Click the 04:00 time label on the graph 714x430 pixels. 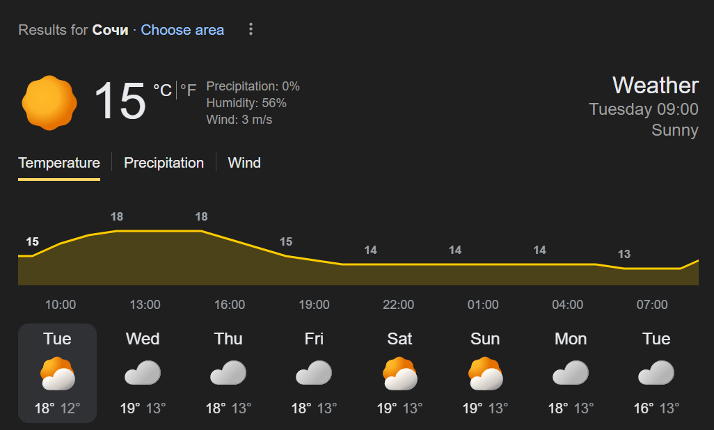(567, 304)
